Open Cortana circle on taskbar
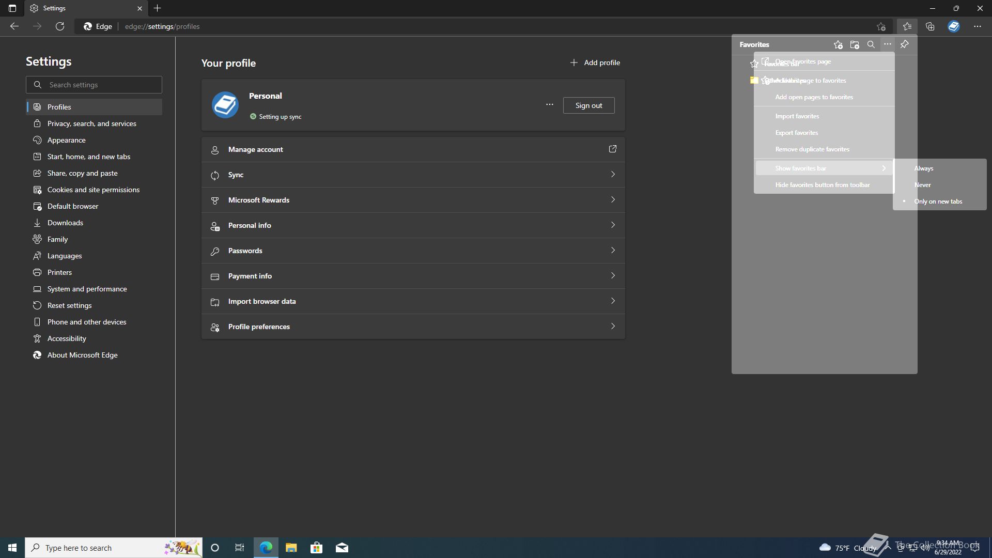This screenshot has height=558, width=992. (x=215, y=548)
